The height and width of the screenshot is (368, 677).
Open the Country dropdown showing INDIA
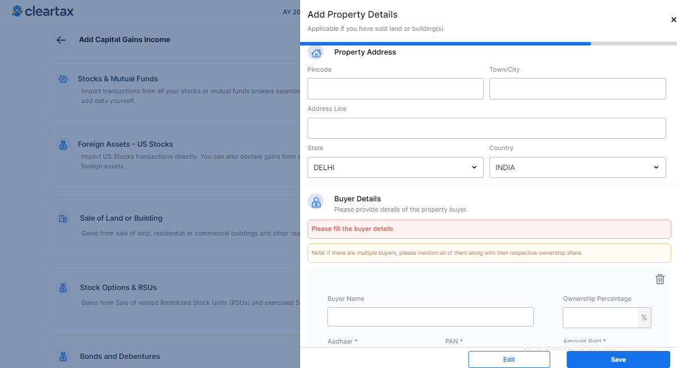point(578,168)
